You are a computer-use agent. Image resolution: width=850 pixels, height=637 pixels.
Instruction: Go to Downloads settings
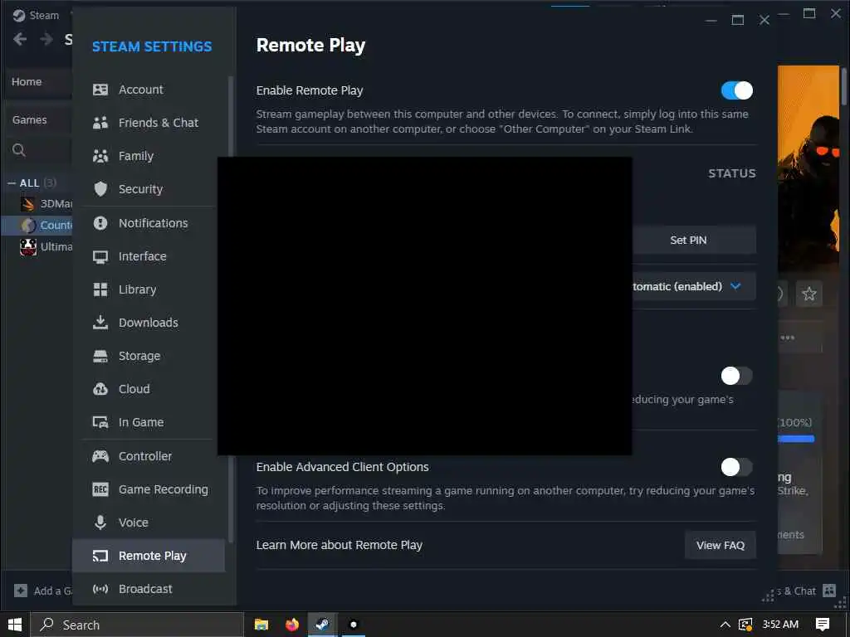[149, 323]
